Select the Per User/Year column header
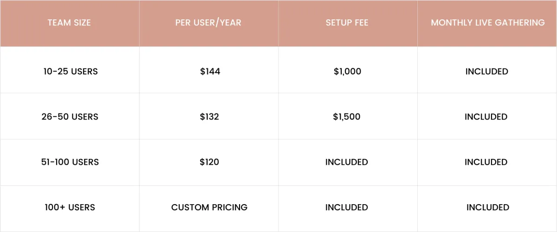 pos(208,23)
